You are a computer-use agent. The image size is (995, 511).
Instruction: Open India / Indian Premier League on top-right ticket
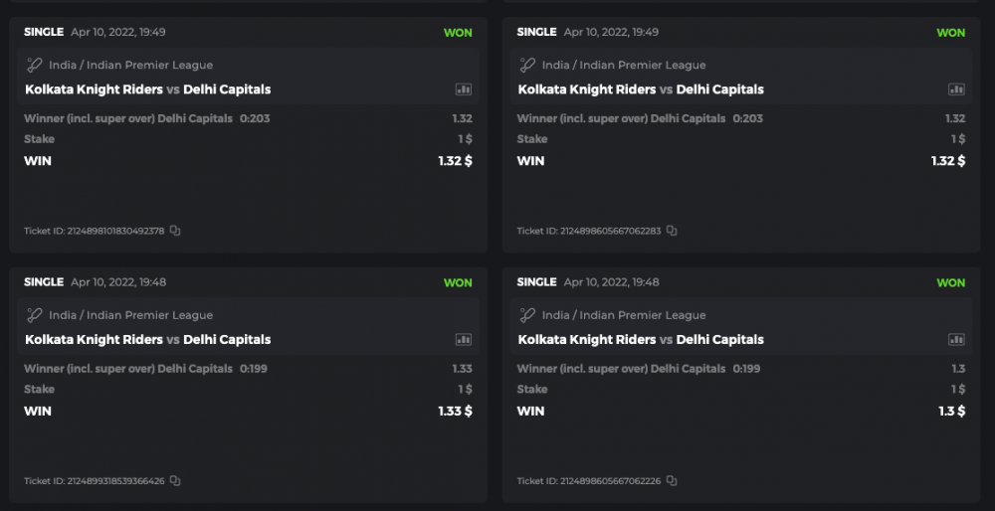tap(624, 66)
